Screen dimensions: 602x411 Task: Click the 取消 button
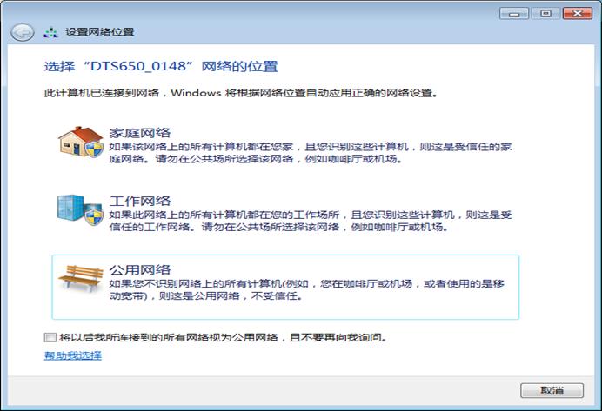click(552, 390)
